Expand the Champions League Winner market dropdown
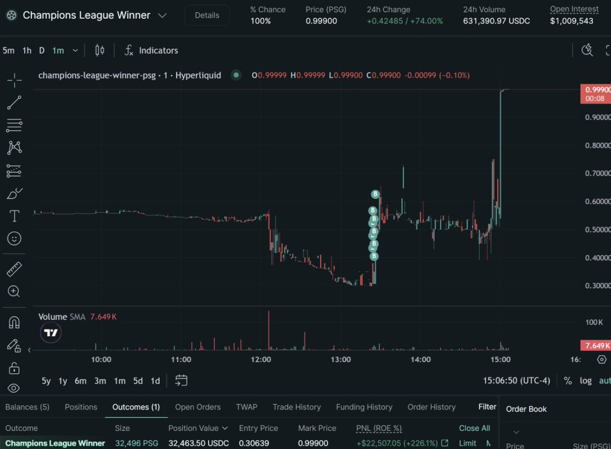Viewport: 611px width, 449px height. point(162,15)
